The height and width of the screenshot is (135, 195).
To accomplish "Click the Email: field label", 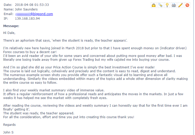I will coord(8,14).
